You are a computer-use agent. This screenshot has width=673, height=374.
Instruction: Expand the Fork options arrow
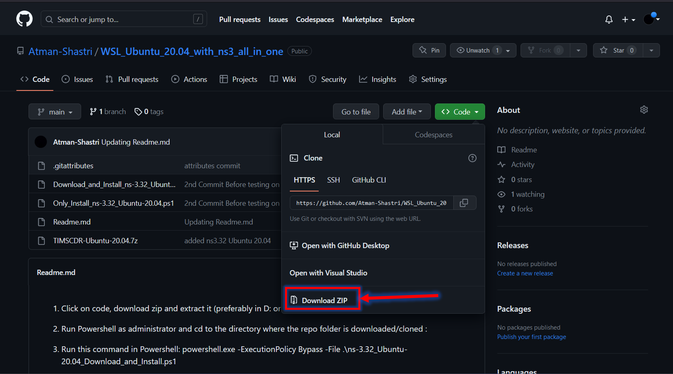click(x=578, y=50)
